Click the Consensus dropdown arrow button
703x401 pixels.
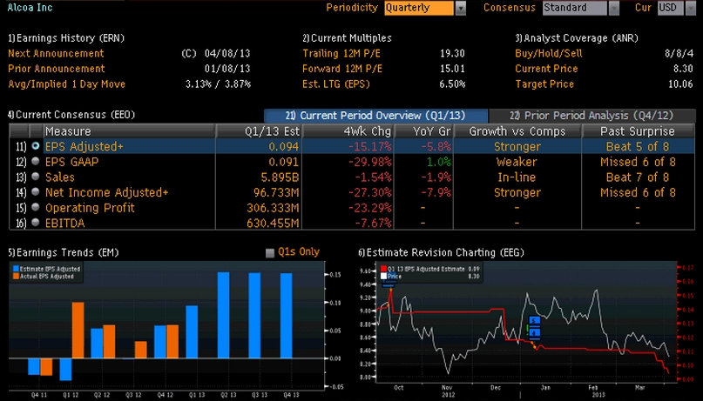point(614,8)
